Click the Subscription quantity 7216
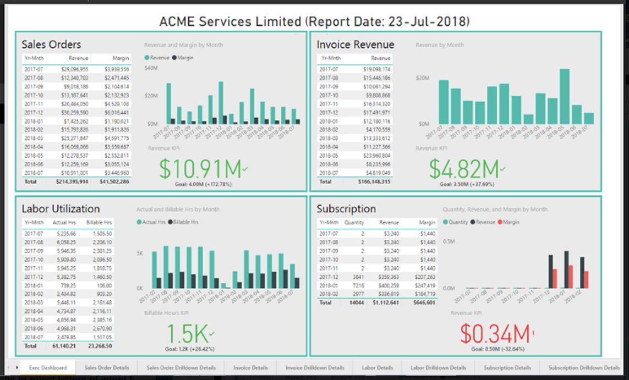This screenshot has height=380, width=629. pyautogui.click(x=358, y=286)
